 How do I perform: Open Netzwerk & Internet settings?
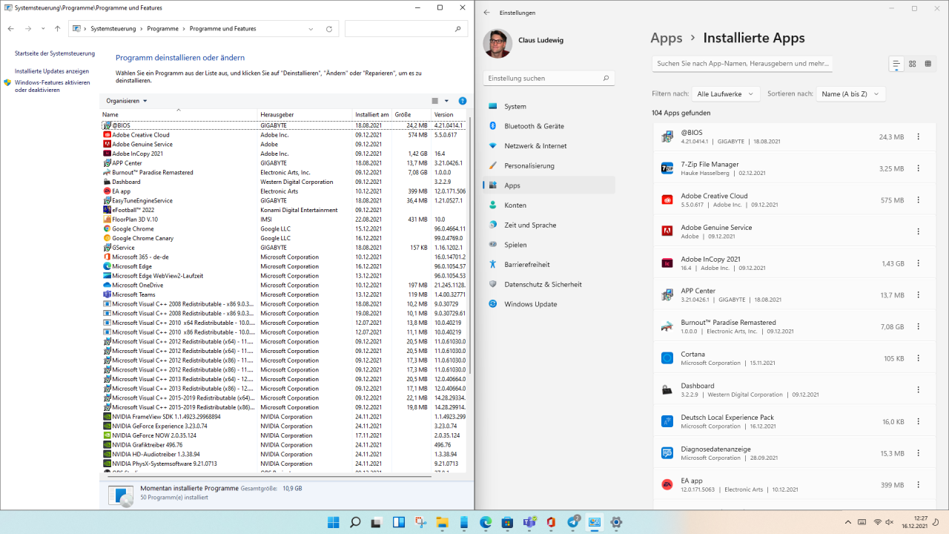click(549, 146)
